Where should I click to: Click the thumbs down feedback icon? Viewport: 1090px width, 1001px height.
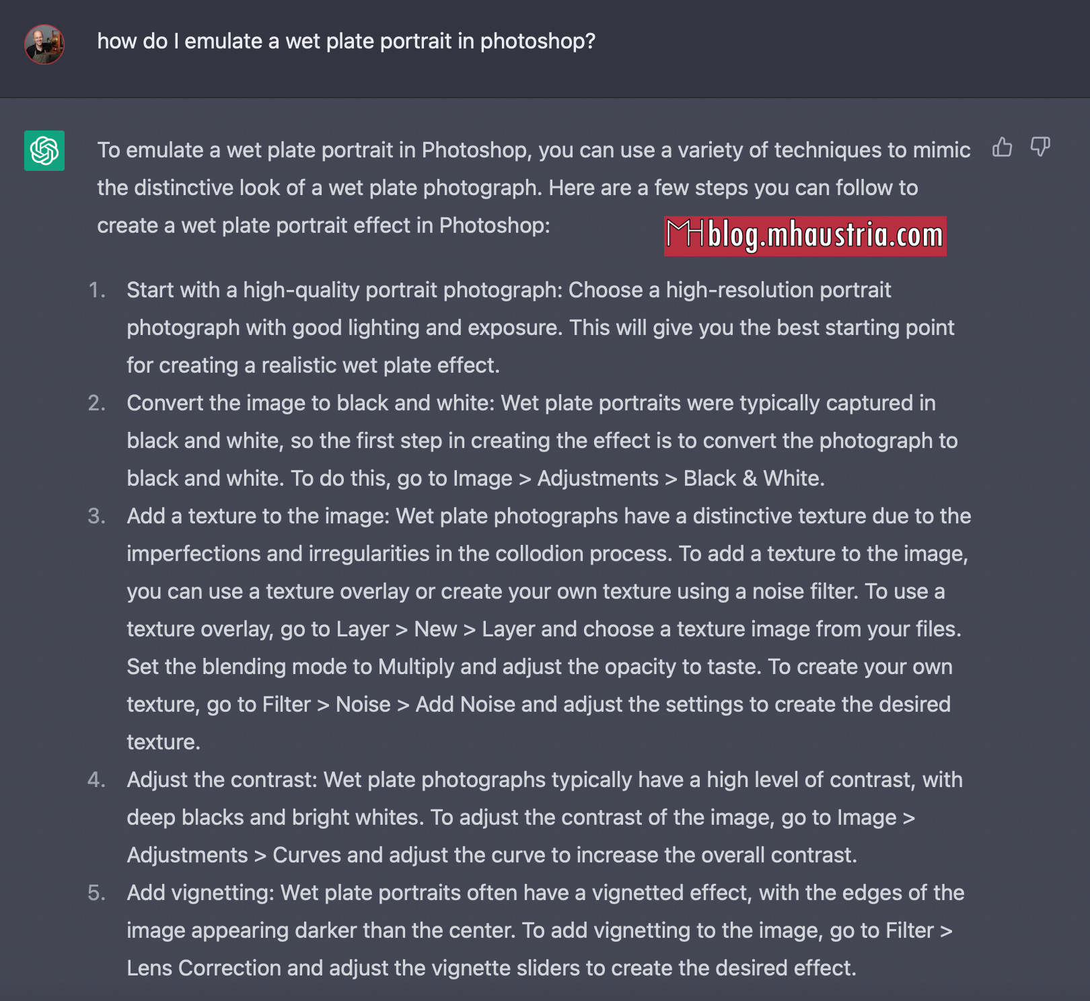(1040, 147)
